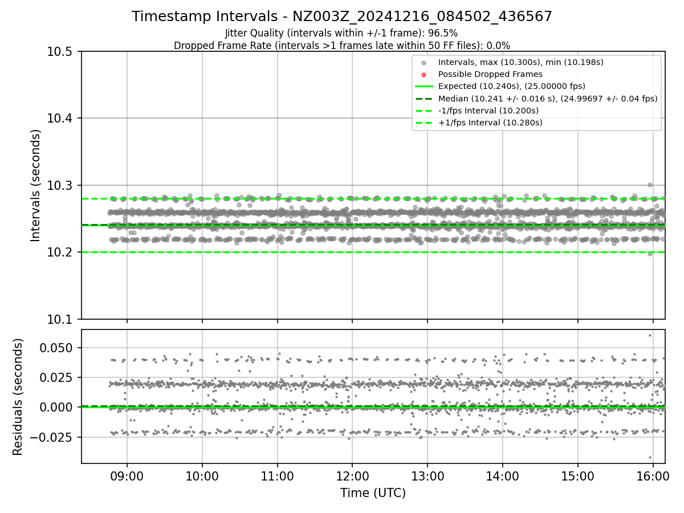Click the red dot marker for 'Possible Dropped Frames'

(x=424, y=75)
